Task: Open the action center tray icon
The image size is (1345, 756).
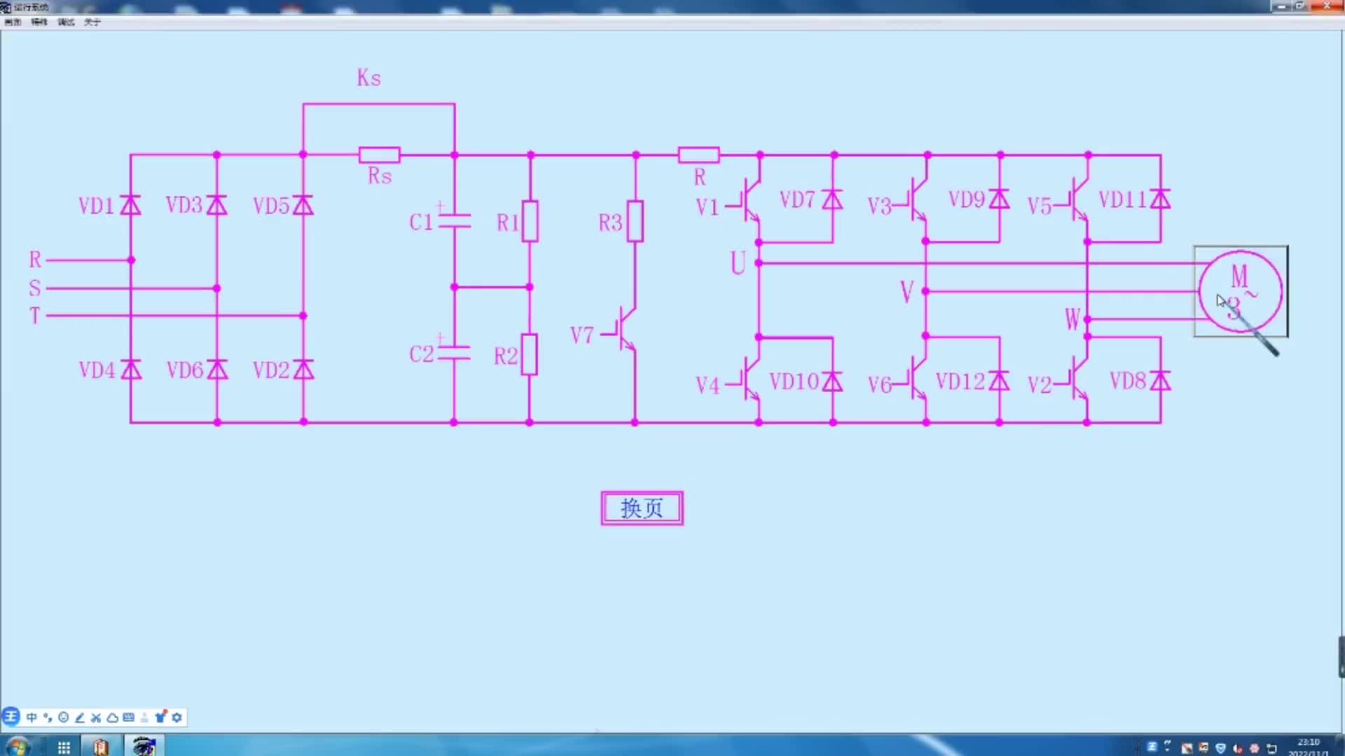Action: click(1272, 748)
